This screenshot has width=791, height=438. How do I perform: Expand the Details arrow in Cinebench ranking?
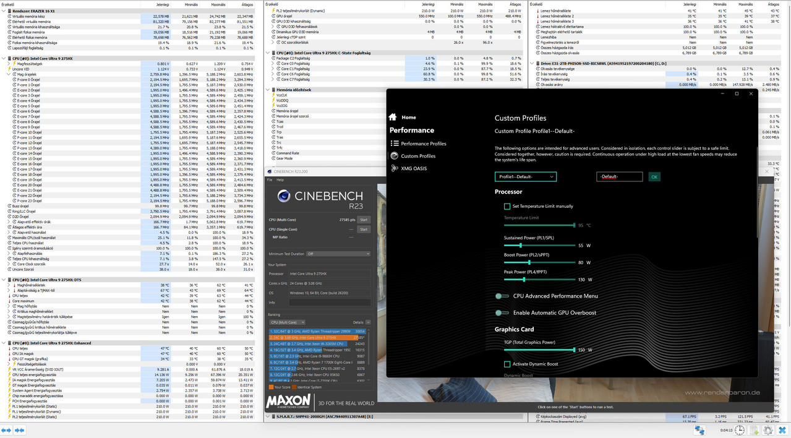coord(368,322)
